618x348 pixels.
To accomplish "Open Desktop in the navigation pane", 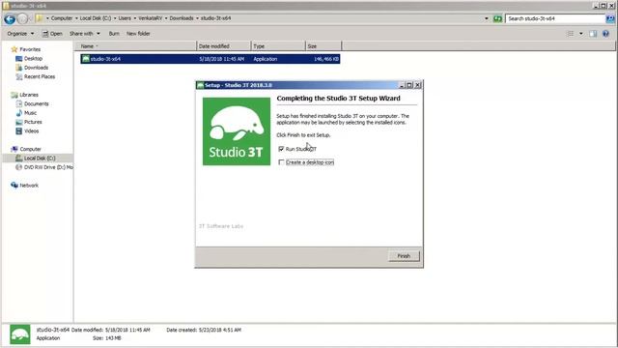I will coord(33,58).
